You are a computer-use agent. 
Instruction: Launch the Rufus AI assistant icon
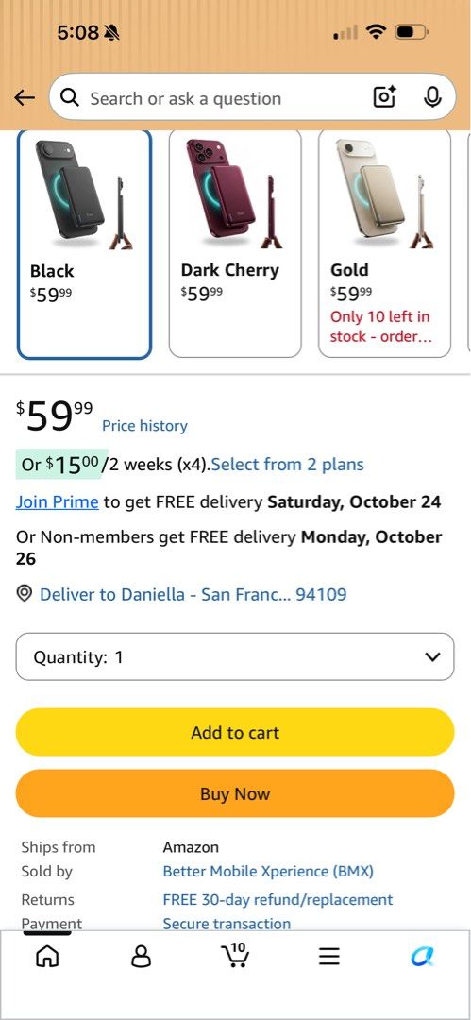(x=422, y=956)
